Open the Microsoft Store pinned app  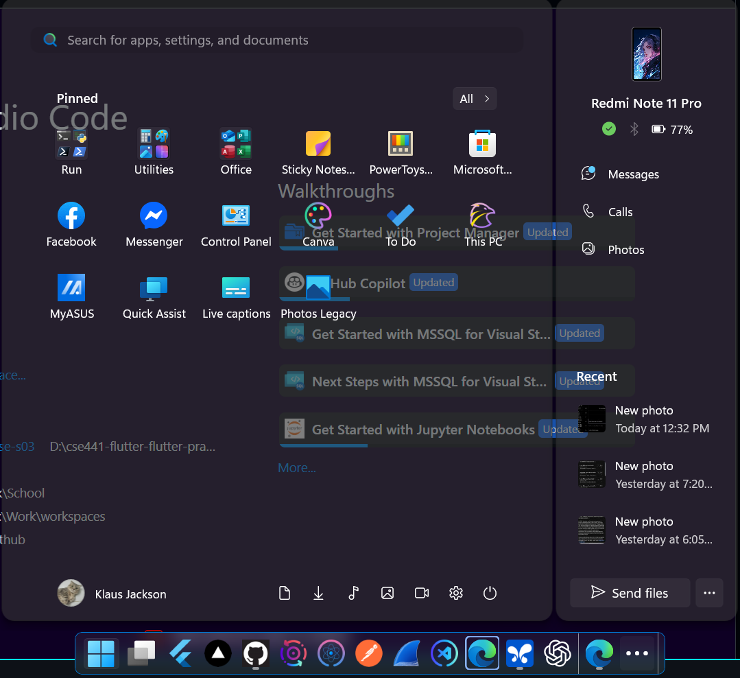point(482,152)
